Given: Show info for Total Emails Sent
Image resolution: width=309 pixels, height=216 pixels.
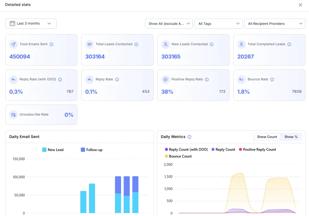Looking at the screenshot, I should point(51,44).
